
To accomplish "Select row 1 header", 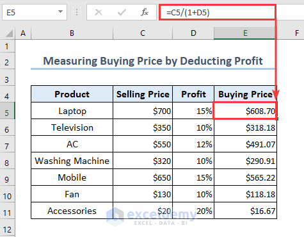I will click(7, 46).
